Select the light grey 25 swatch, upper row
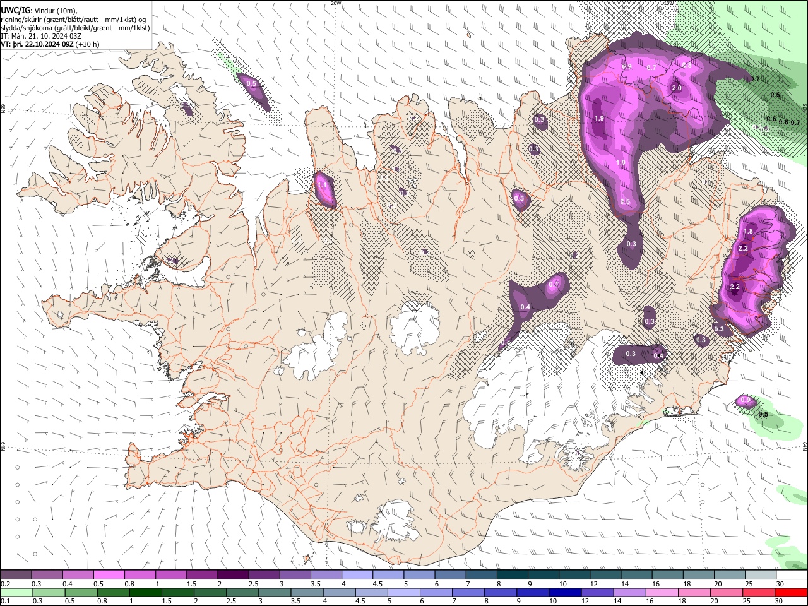This screenshot has width=808, height=606. [761, 575]
